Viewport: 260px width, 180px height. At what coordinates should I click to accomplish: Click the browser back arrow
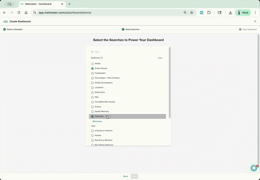click(x=5, y=13)
